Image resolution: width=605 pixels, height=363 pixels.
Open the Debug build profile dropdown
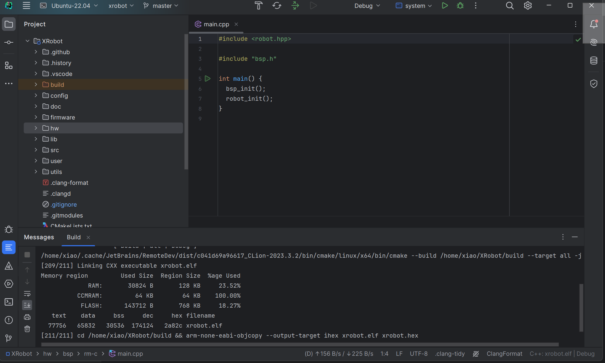(367, 6)
